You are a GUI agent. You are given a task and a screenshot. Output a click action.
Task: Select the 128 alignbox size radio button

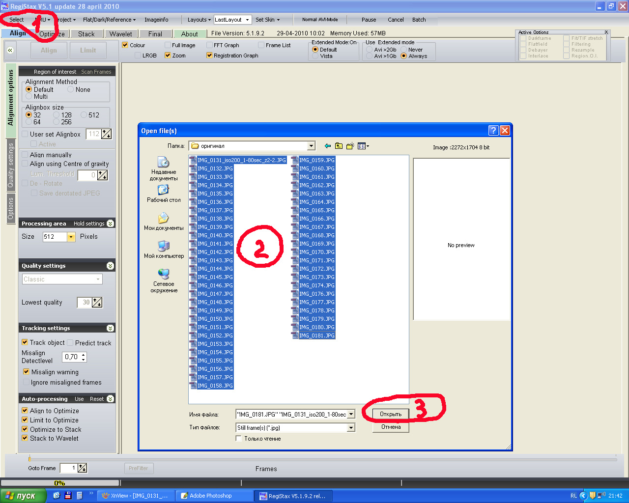[57, 115]
